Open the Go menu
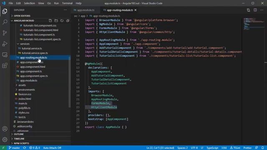This screenshot has width=267, height=150. 49,3
